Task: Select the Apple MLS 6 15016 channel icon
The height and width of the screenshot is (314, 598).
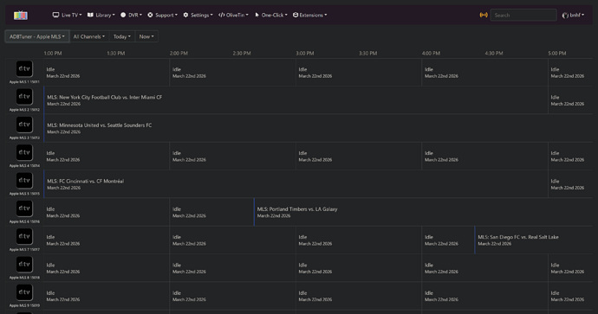Action: (x=24, y=208)
